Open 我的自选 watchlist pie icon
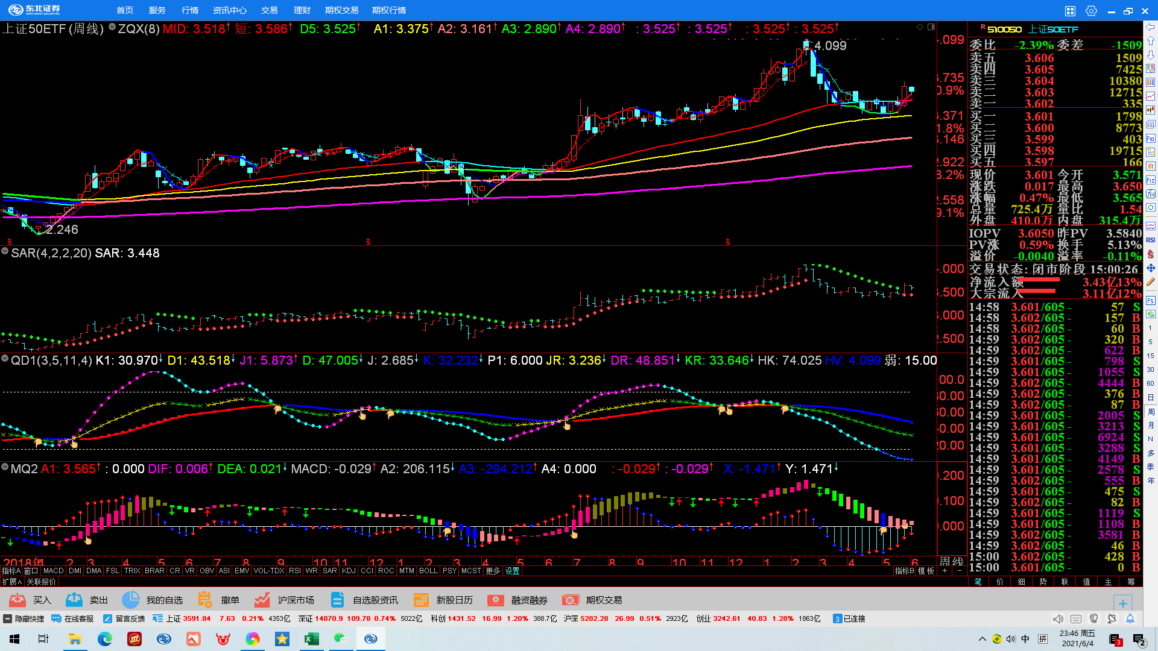Image resolution: width=1158 pixels, height=651 pixels. coord(130,600)
